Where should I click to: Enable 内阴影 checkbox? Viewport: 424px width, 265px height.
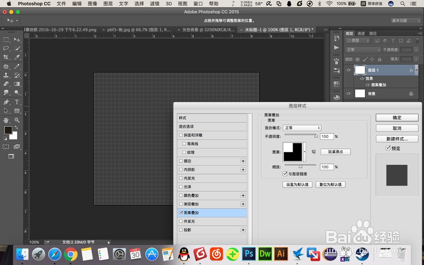(x=181, y=170)
